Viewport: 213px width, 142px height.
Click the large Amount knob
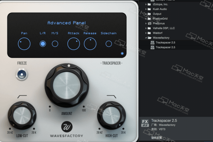(67, 85)
